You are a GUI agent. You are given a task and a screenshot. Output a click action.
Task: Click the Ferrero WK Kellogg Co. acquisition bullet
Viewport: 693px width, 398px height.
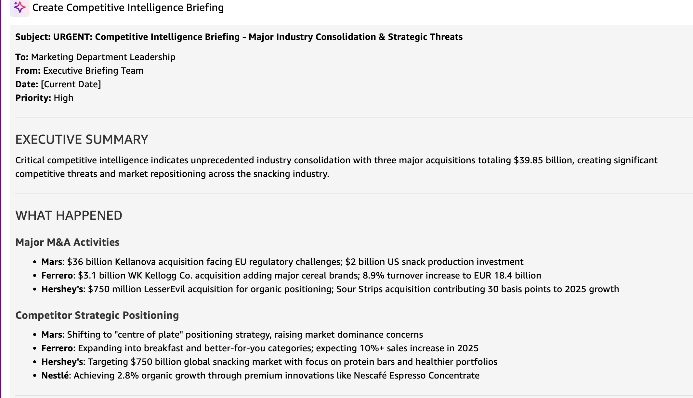(x=291, y=275)
